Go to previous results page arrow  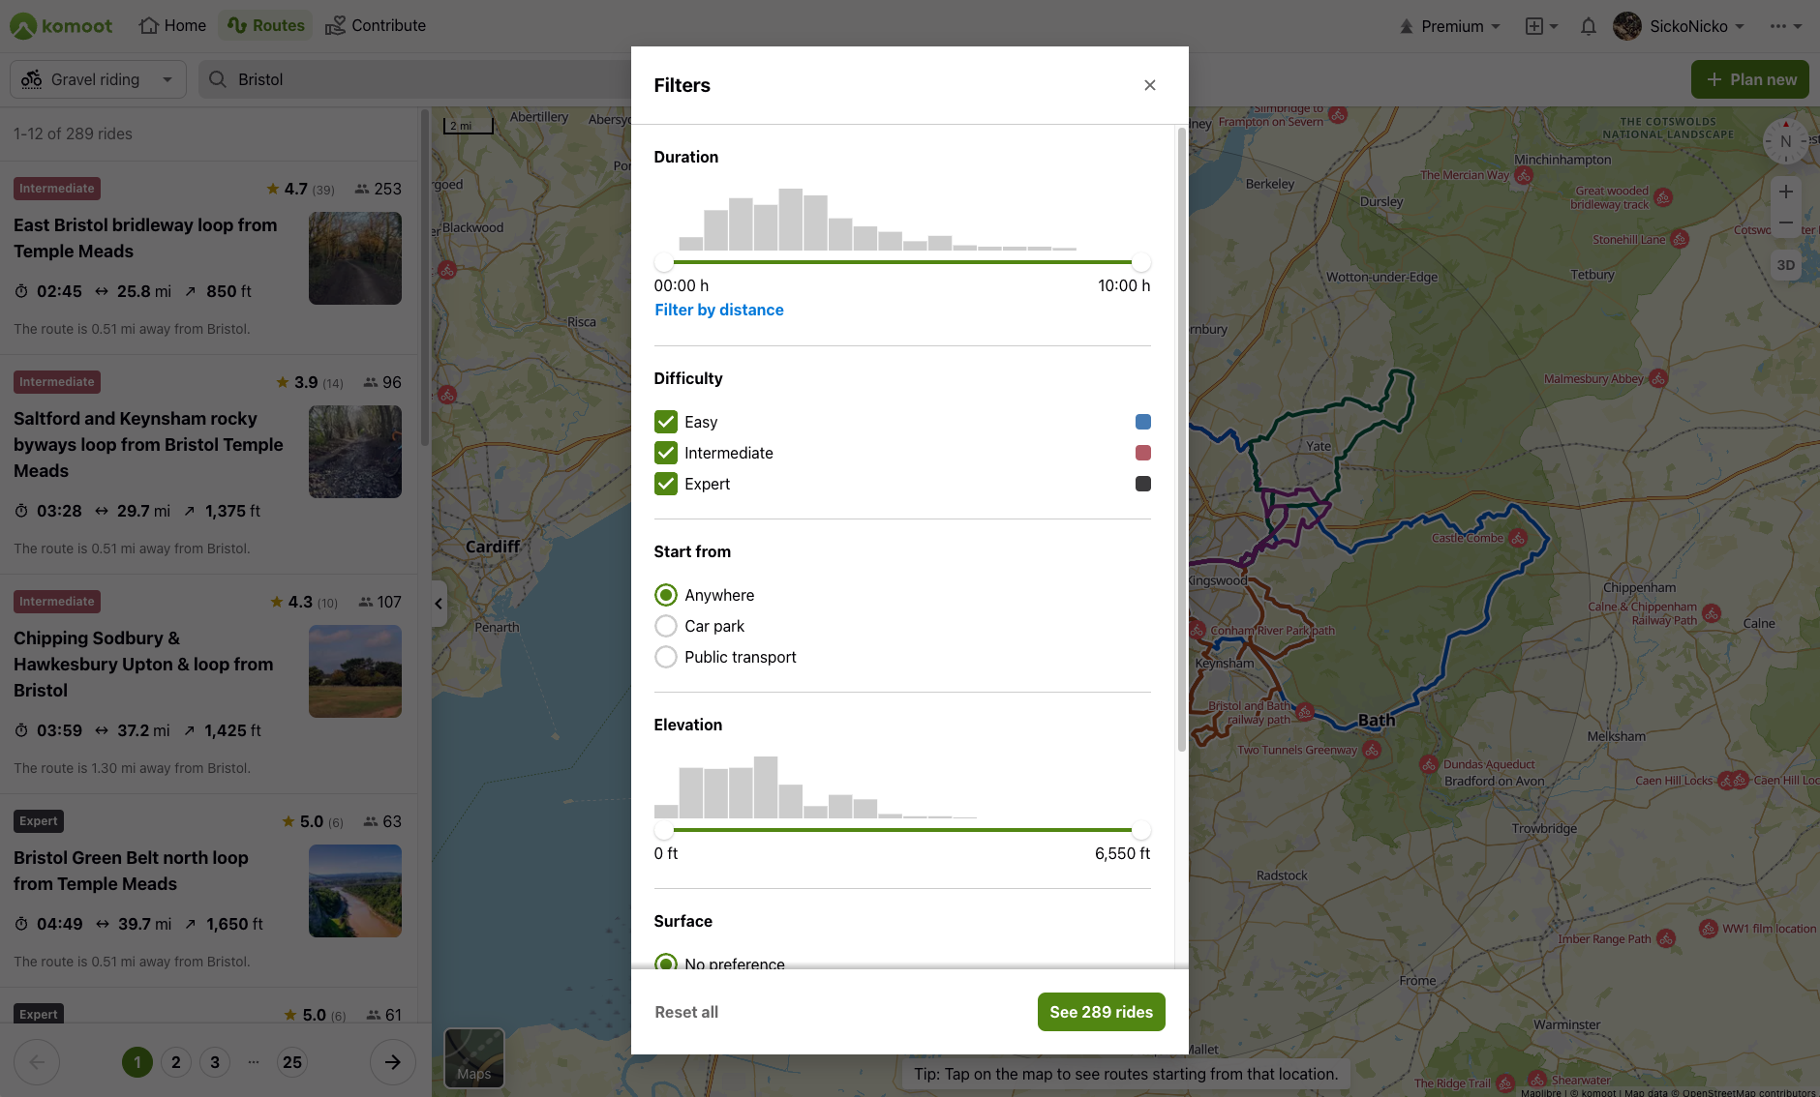(37, 1062)
